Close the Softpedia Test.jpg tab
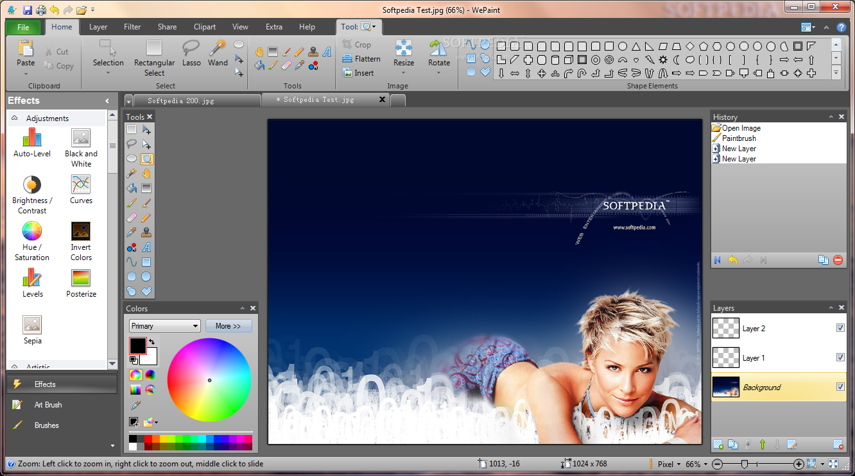This screenshot has width=855, height=476. [x=383, y=99]
